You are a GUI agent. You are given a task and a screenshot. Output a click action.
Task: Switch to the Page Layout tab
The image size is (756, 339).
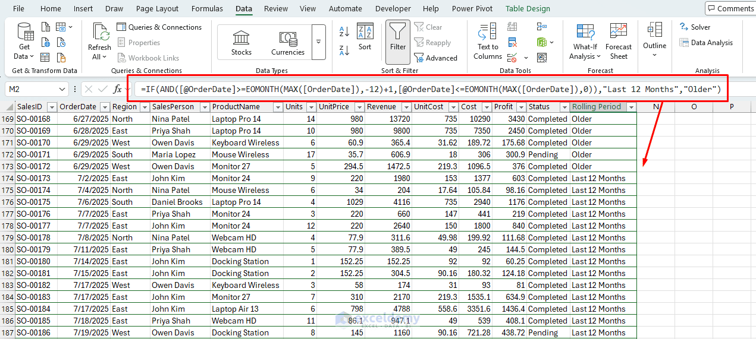[157, 8]
